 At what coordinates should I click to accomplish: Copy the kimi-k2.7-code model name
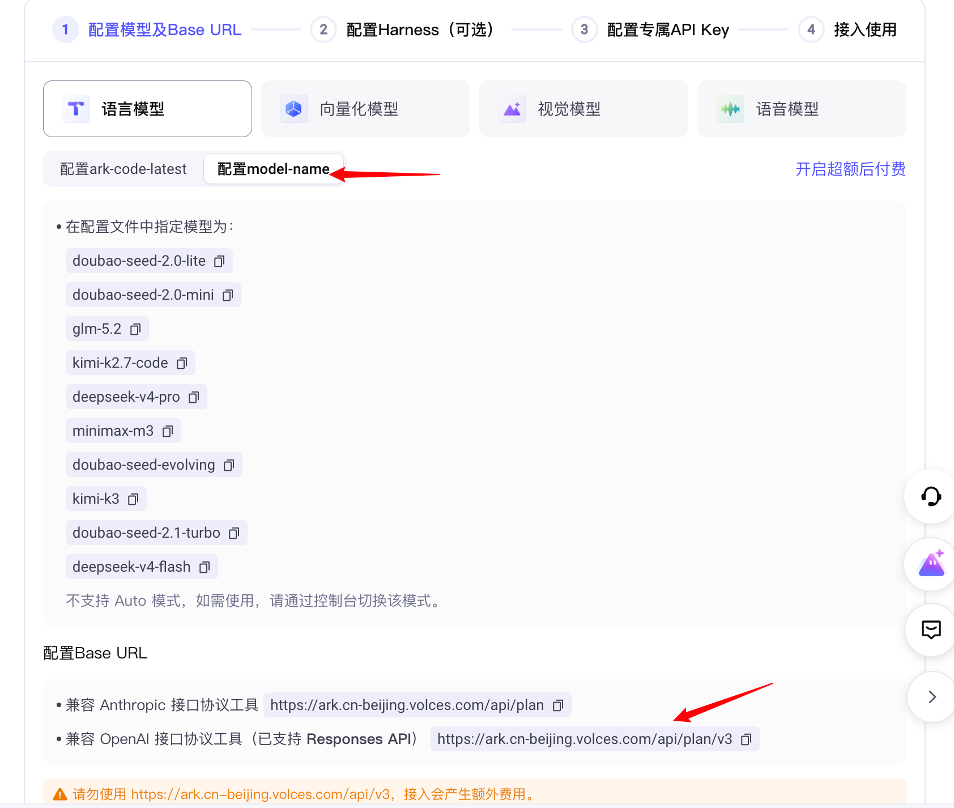[x=182, y=363]
